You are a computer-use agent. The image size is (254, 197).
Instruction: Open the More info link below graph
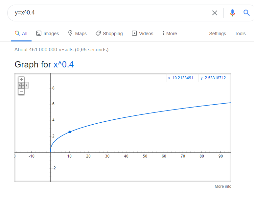pyautogui.click(x=223, y=186)
